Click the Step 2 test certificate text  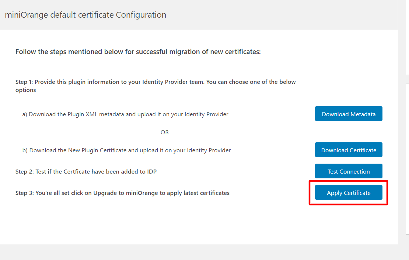click(x=86, y=172)
